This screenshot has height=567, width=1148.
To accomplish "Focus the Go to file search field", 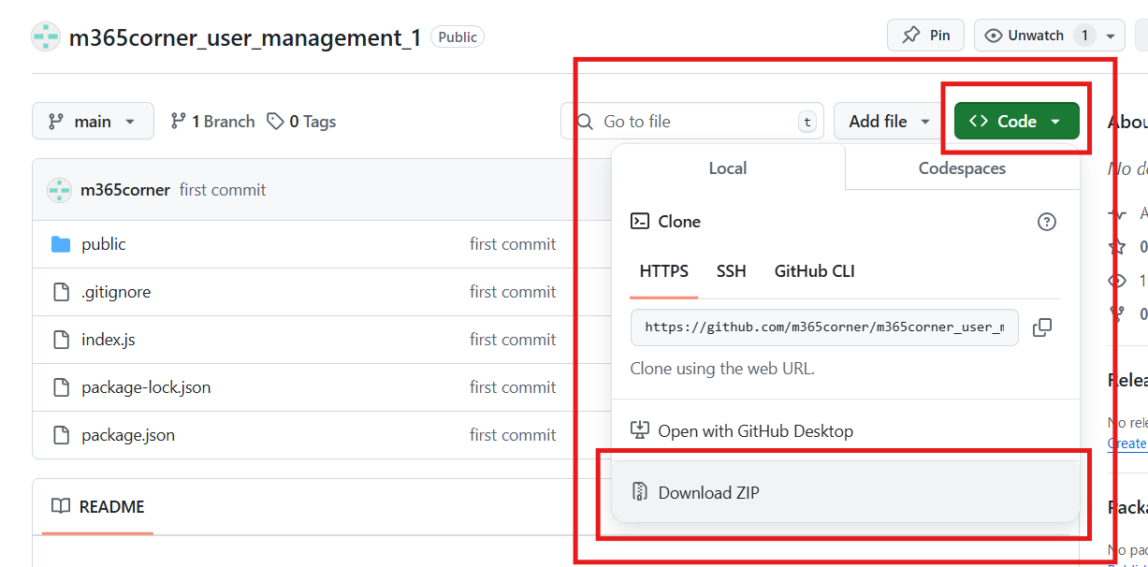I will pyautogui.click(x=692, y=122).
